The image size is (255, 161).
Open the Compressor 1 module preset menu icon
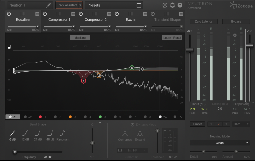pos(73,14)
